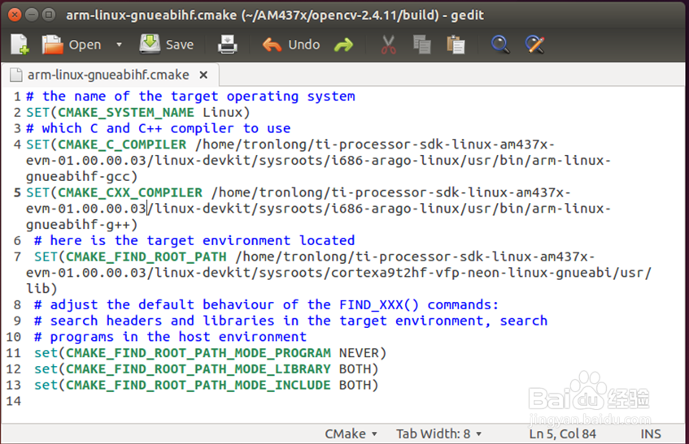Copy selection with the copy icon
Image resolution: width=689 pixels, height=444 pixels.
422,45
